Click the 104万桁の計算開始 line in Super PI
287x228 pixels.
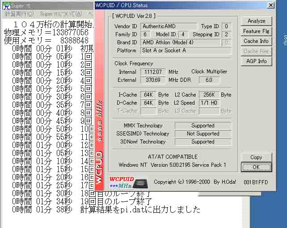click(x=54, y=25)
